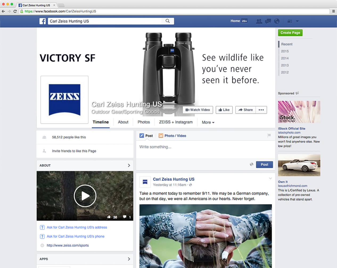This screenshot has height=268, width=337.
Task: Like the Carl Zeiss Hunting page
Action: [x=224, y=110]
